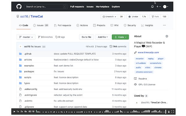
Task: Open the .eslintignore file
Action: pos(31,95)
